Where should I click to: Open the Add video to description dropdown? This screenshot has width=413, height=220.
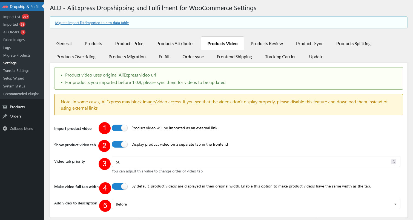coord(256,204)
